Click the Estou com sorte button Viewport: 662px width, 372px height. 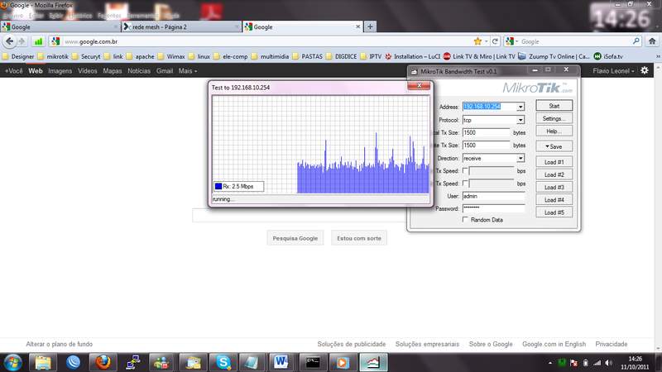(359, 238)
